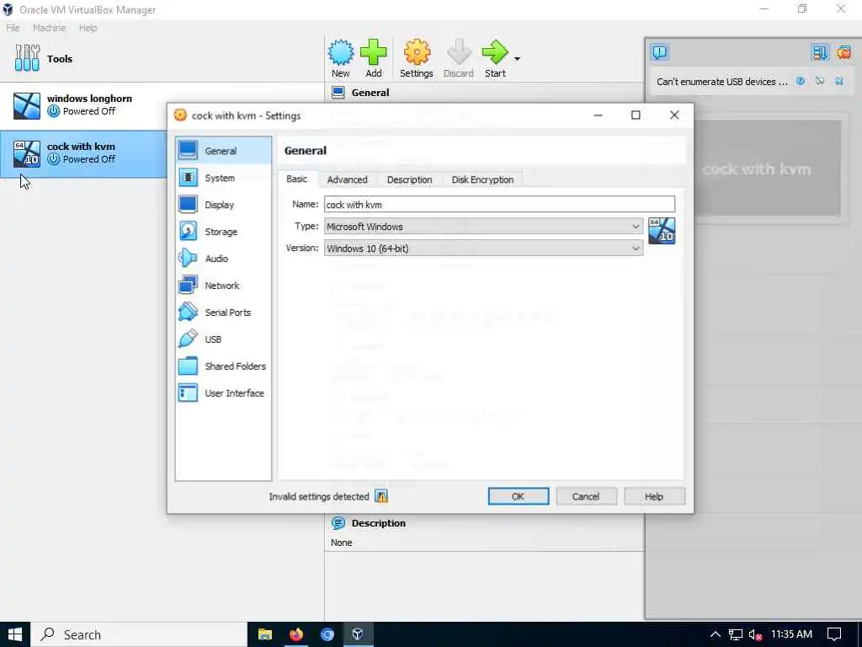Click the VirtualBox taskbar icon
The width and height of the screenshot is (862, 647).
pyautogui.click(x=358, y=634)
